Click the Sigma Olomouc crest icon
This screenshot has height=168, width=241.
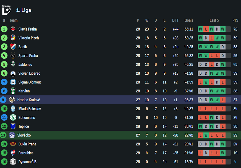(13, 82)
